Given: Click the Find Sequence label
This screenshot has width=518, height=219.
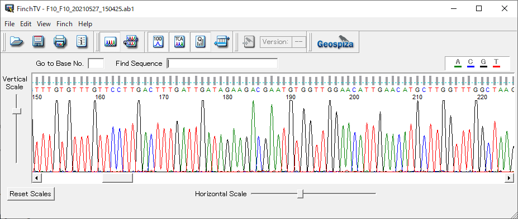Looking at the screenshot, I should tap(139, 64).
